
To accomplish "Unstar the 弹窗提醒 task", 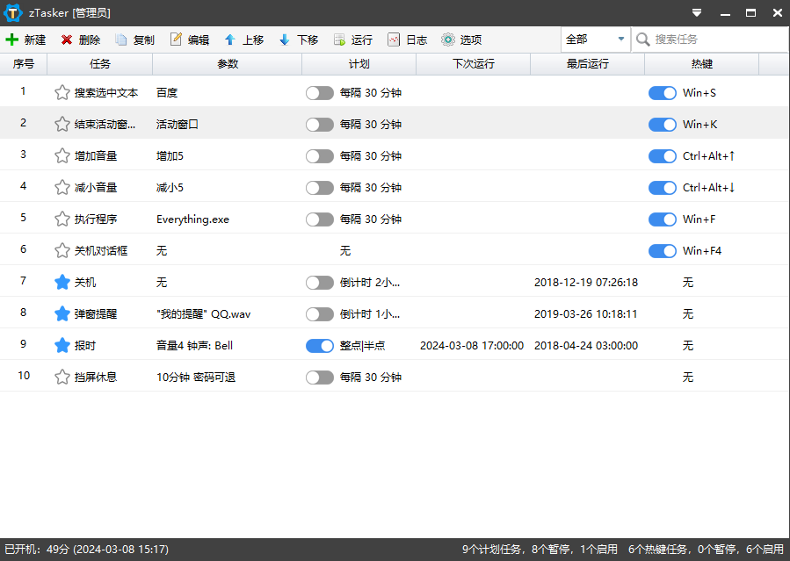I will click(61, 314).
